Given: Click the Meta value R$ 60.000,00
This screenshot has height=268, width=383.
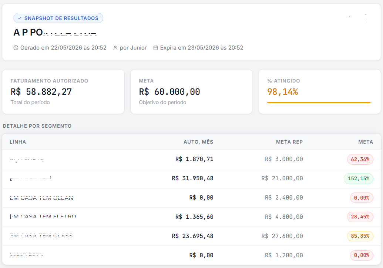Looking at the screenshot, I should click(169, 92).
